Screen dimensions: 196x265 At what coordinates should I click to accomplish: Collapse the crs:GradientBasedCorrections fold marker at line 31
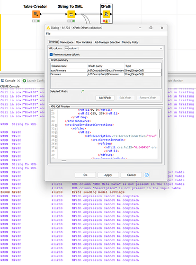pyautogui.click(x=56, y=125)
